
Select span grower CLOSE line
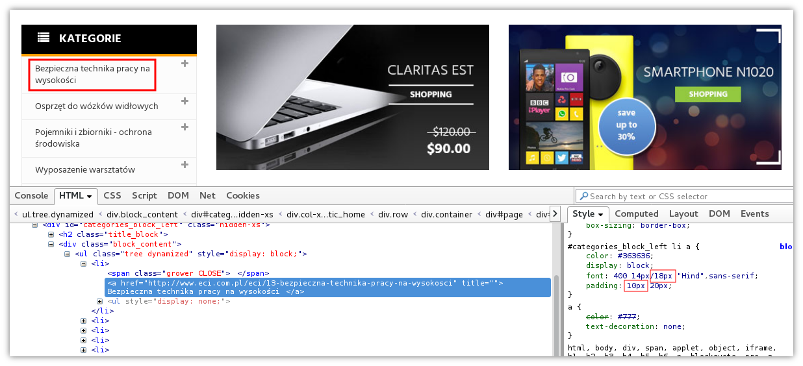coord(188,273)
